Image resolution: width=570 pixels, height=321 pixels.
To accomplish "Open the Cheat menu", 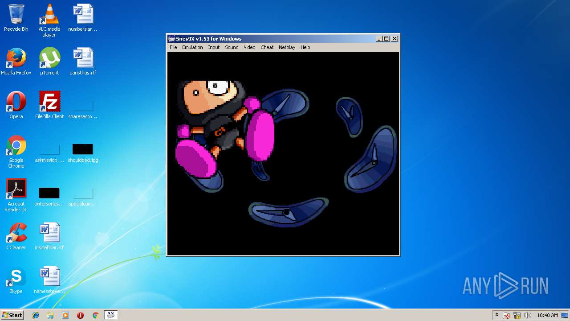I will (267, 47).
